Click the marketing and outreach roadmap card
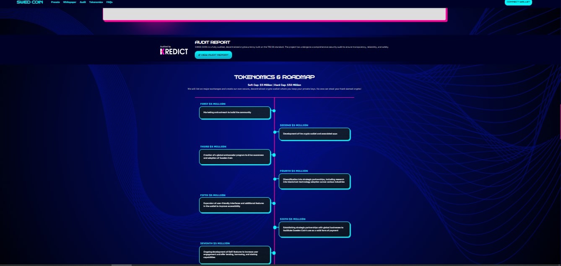 [235, 113]
